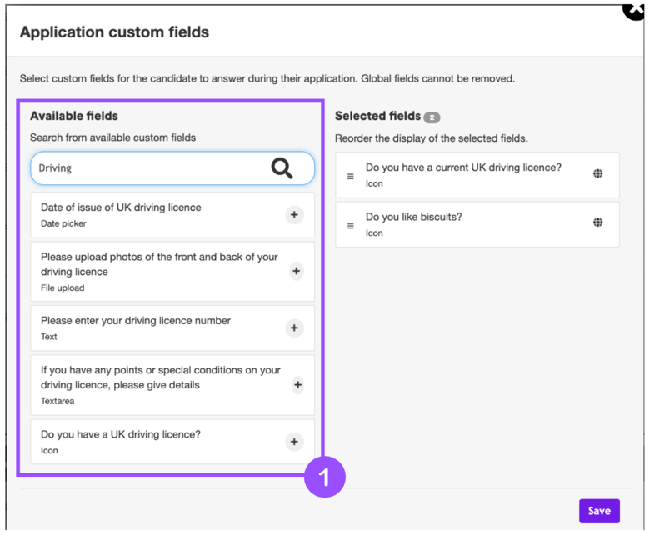Image resolution: width=655 pixels, height=540 pixels.
Task: Select 'Do you like biscuits?' question text
Action: [413, 217]
